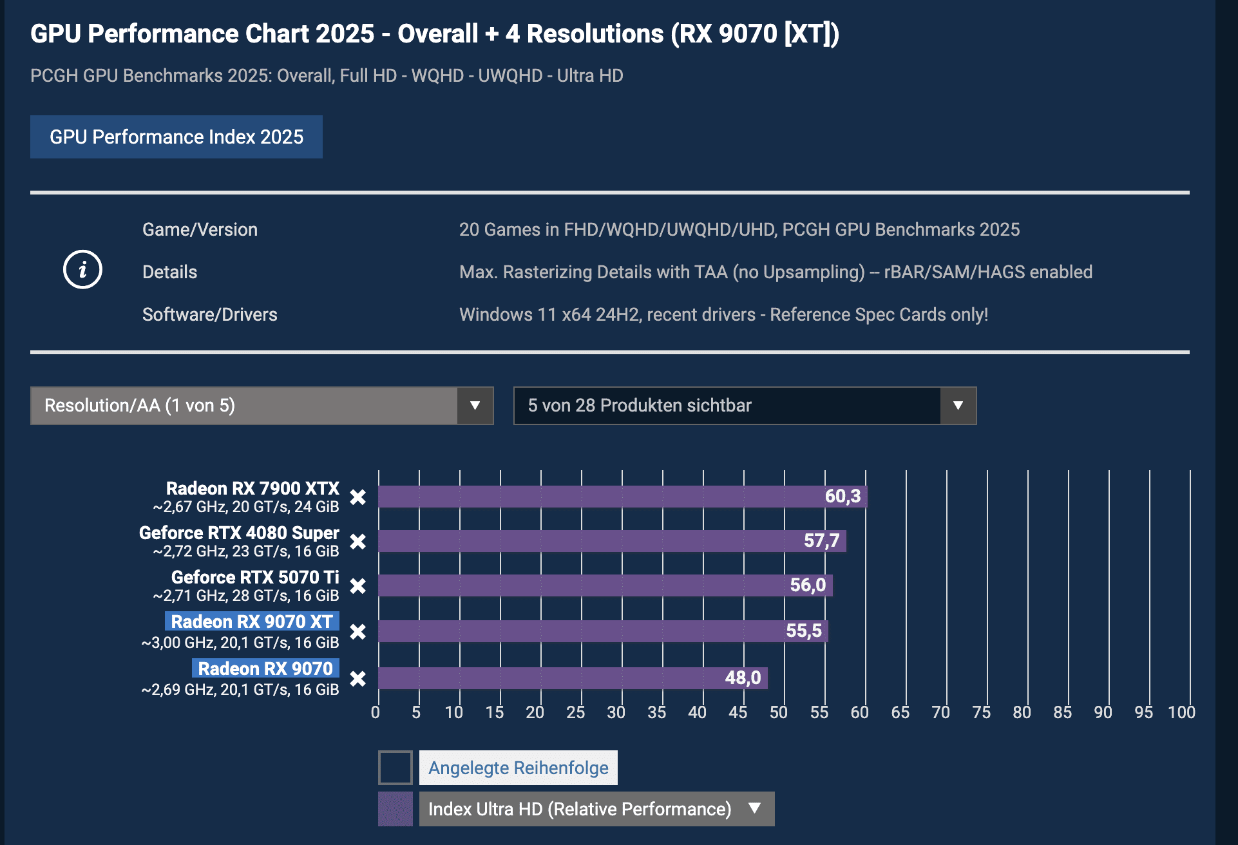1238x845 pixels.
Task: Click the Angelegte Reihenfolge button
Action: point(519,768)
